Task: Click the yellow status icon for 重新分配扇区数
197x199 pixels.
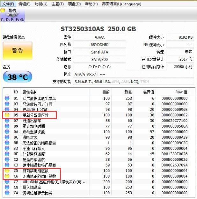Action: (x=7, y=115)
